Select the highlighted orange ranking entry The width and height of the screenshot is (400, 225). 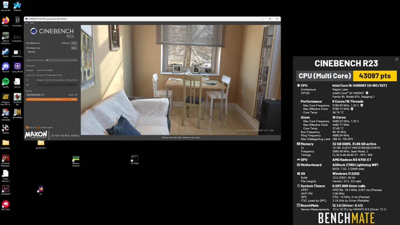pos(52,99)
